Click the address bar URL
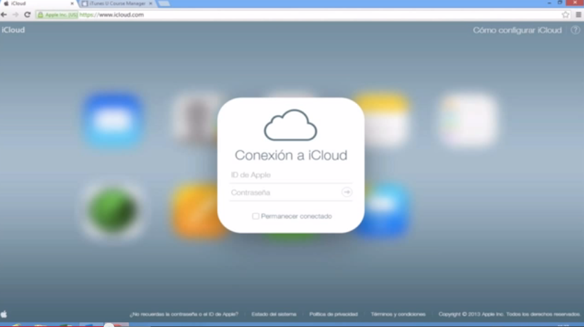584x327 pixels. click(112, 15)
